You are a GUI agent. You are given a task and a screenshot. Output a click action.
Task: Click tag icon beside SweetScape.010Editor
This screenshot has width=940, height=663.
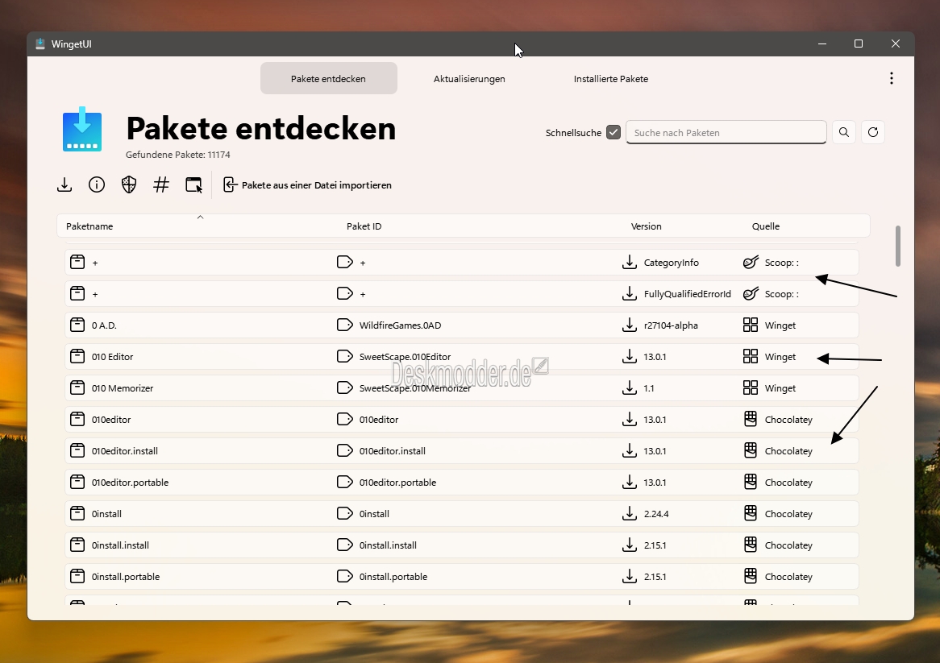345,356
